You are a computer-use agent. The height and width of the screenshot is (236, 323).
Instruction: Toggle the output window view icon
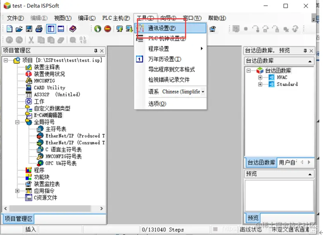[61, 29]
